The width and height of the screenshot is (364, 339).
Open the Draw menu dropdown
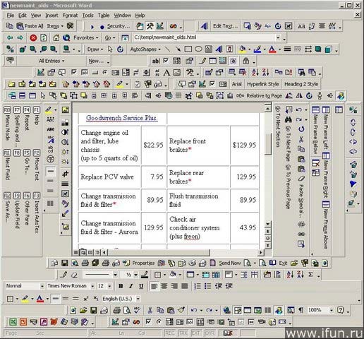(x=95, y=49)
